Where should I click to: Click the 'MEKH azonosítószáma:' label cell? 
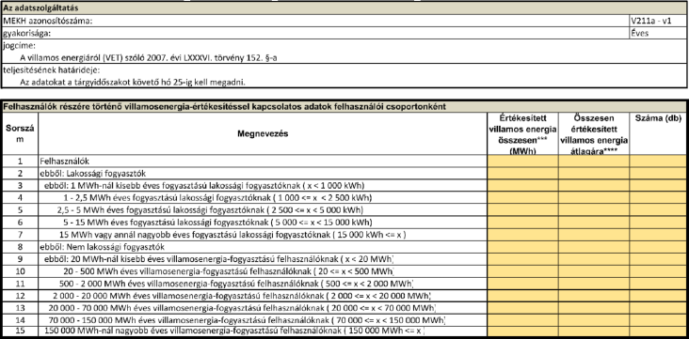[x=315, y=21]
